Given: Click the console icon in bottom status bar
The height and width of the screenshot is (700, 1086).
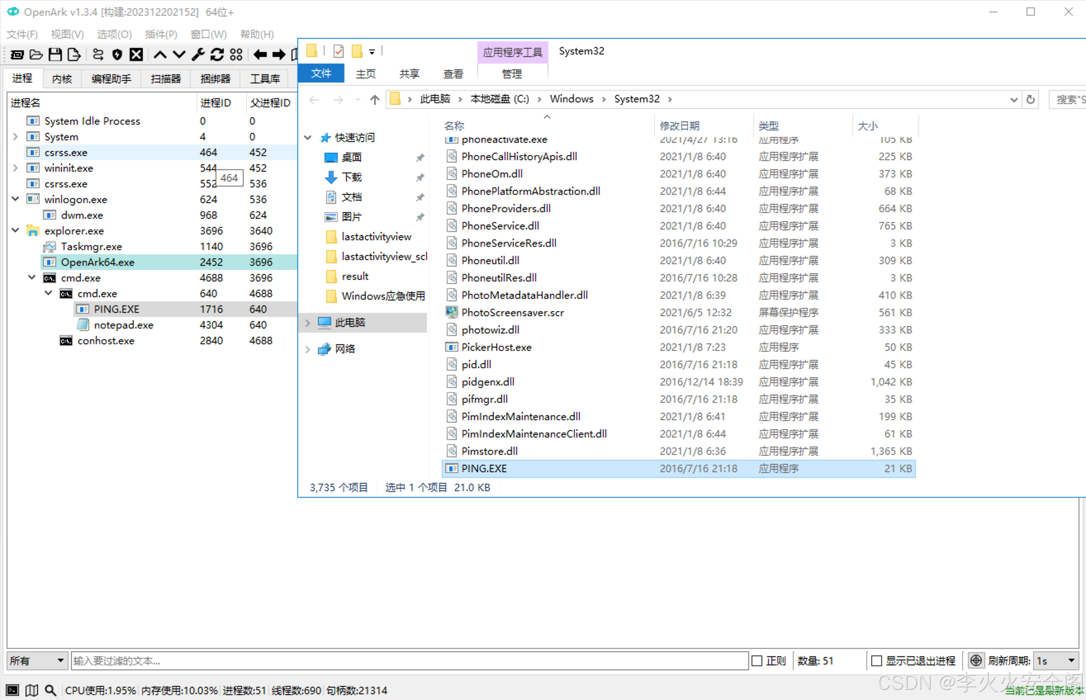Looking at the screenshot, I should pos(12,690).
